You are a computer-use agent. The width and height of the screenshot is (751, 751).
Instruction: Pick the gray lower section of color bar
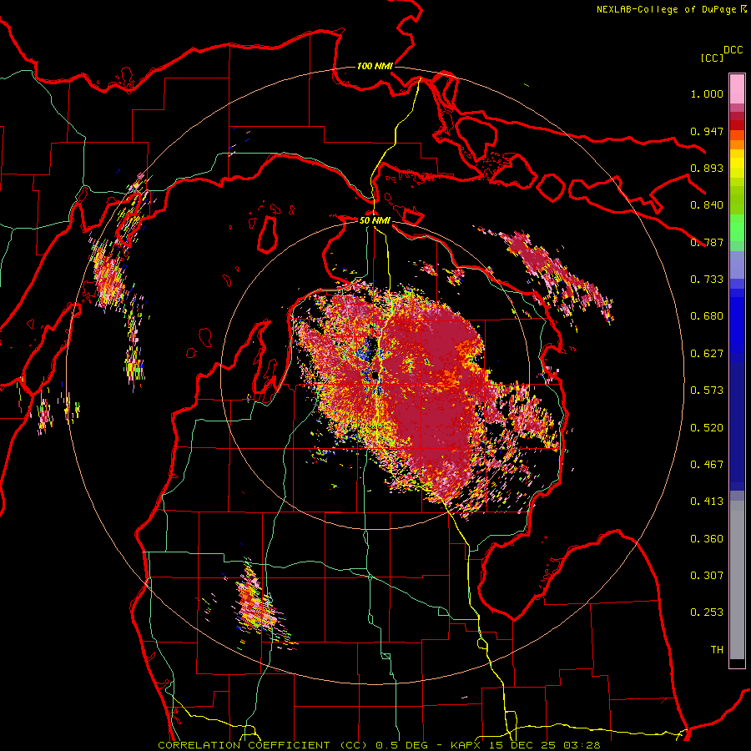point(737,580)
